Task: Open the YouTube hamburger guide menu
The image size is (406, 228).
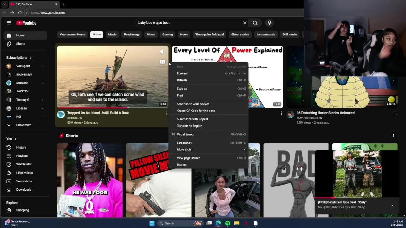Action: [9, 23]
